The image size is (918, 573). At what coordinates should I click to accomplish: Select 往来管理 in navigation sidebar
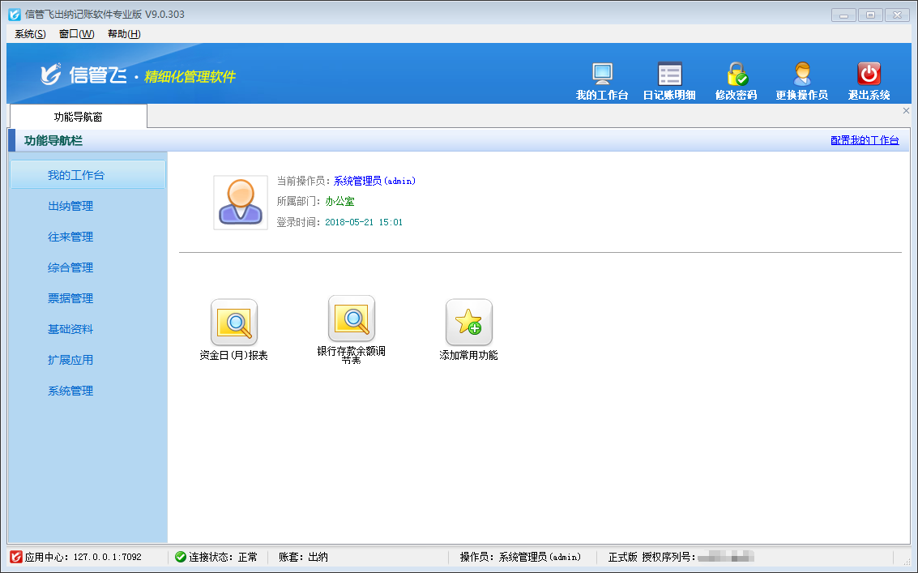[70, 237]
